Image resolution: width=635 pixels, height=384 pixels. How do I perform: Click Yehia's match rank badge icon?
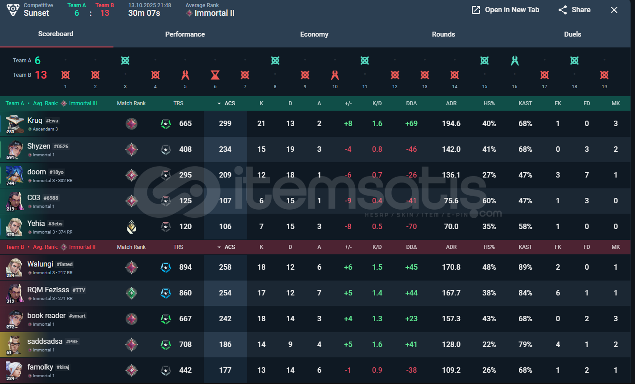(132, 227)
